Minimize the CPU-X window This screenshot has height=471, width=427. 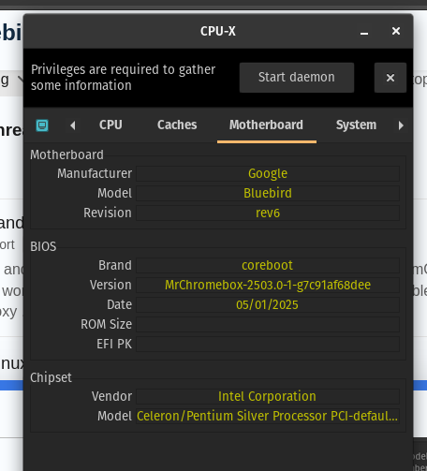click(364, 32)
